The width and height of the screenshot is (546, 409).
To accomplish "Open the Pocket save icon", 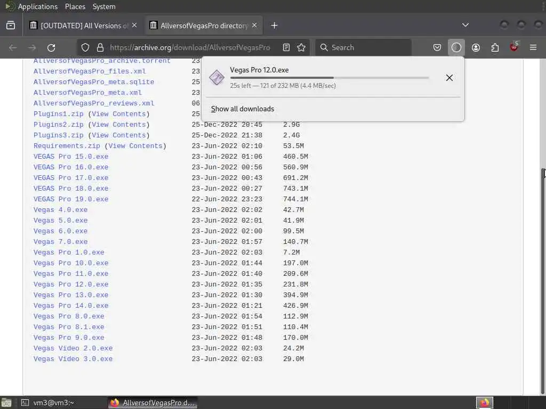I will tap(437, 47).
